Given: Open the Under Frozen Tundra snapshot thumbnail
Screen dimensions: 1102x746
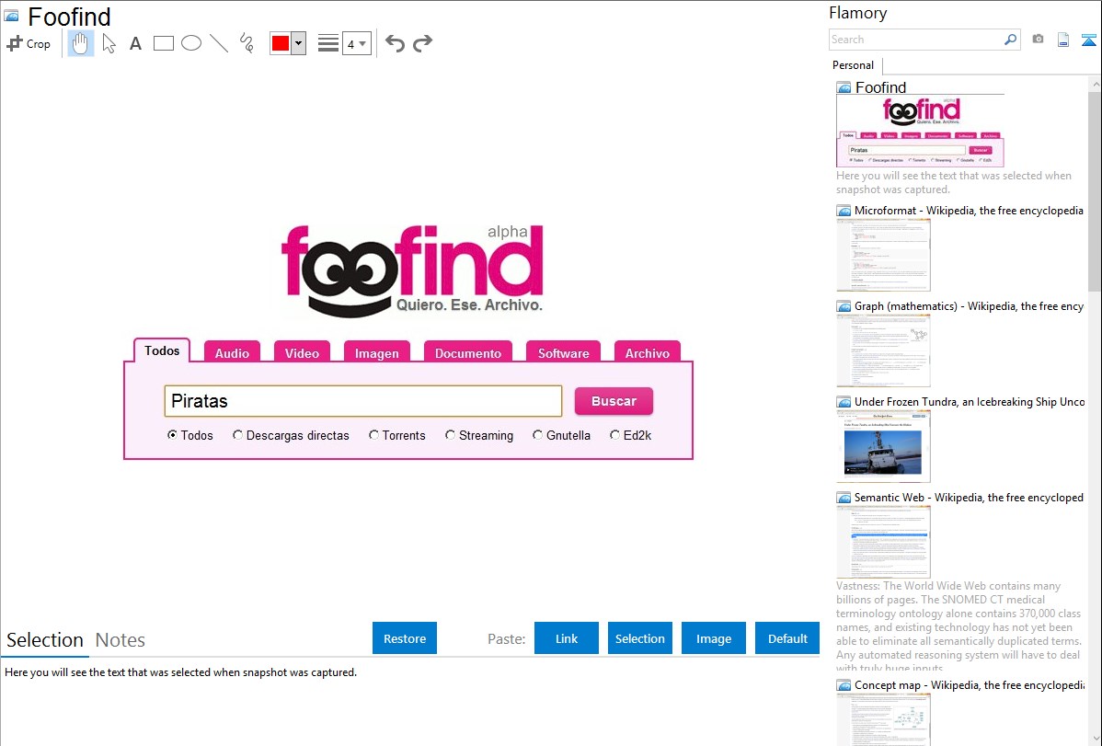Looking at the screenshot, I should click(883, 446).
